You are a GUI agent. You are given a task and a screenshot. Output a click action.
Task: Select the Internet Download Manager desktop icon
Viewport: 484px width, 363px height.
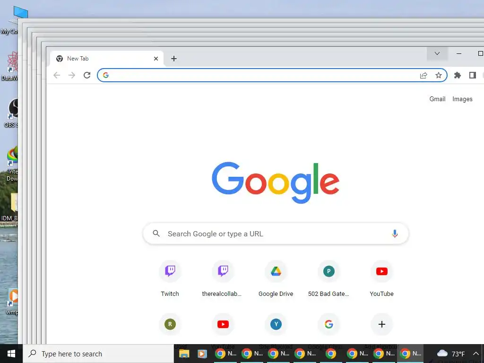pos(12,164)
